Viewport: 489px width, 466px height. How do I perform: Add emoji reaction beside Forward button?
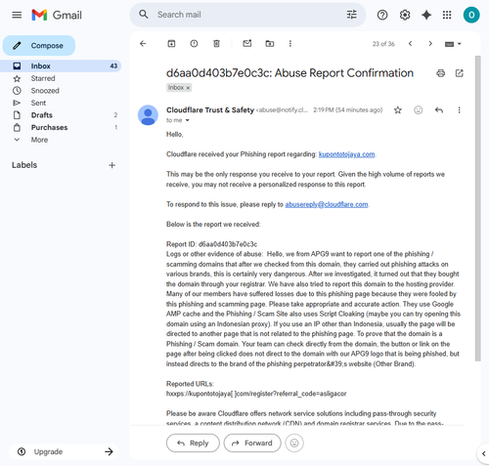294,443
